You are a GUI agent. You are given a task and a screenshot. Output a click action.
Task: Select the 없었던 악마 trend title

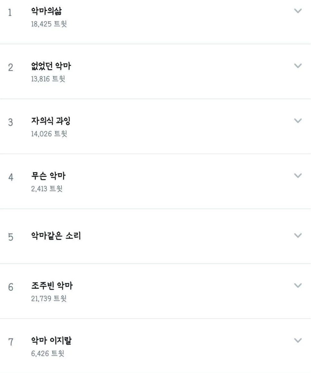pyautogui.click(x=51, y=67)
